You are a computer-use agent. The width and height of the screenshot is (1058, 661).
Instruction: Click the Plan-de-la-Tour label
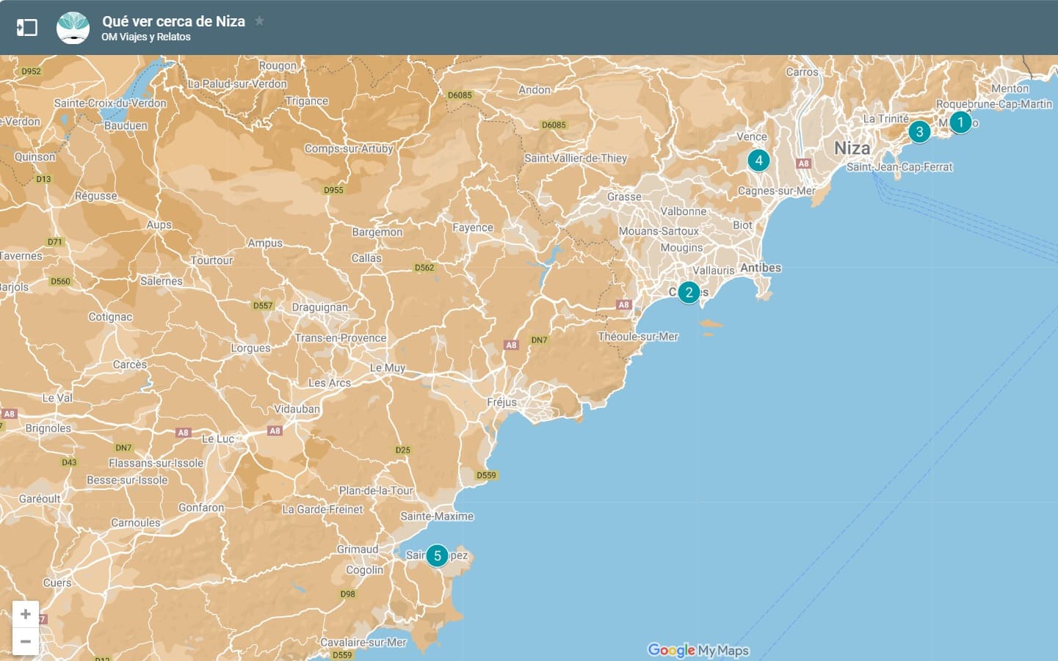tap(376, 491)
